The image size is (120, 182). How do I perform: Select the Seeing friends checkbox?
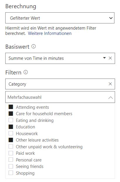[x=11, y=166]
